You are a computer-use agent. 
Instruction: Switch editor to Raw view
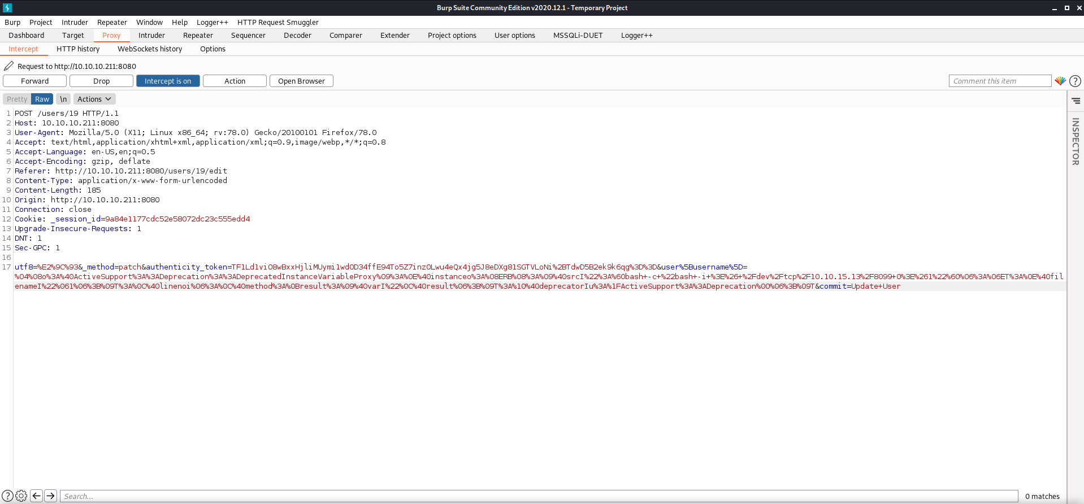[42, 99]
